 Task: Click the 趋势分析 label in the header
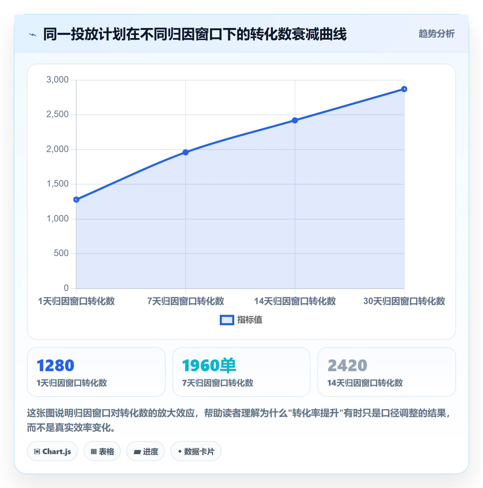pos(436,34)
